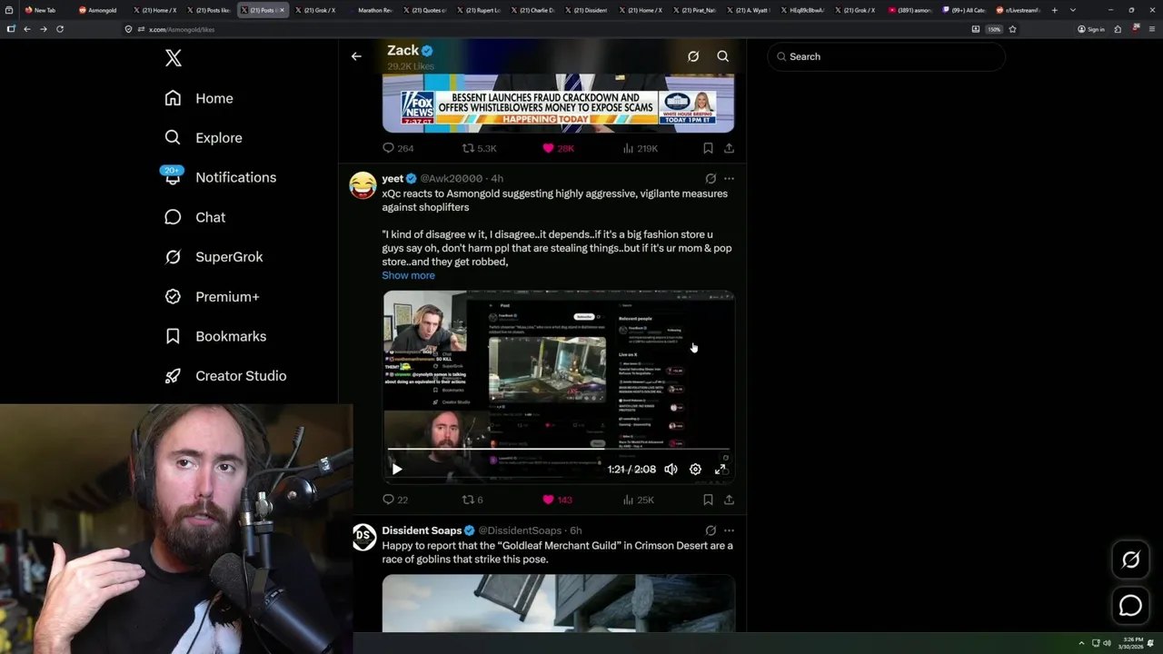Enter fullscreen on the xQc video
The image size is (1163, 654).
721,470
